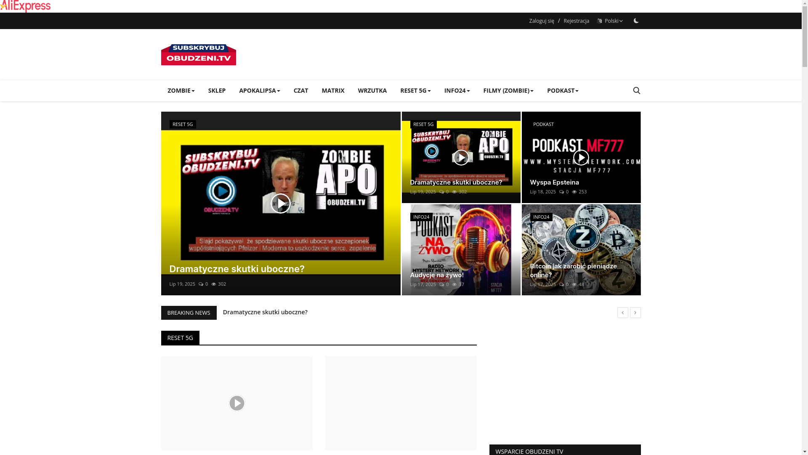This screenshot has width=808, height=455.
Task: Go to previous breaking news item
Action: click(622, 313)
